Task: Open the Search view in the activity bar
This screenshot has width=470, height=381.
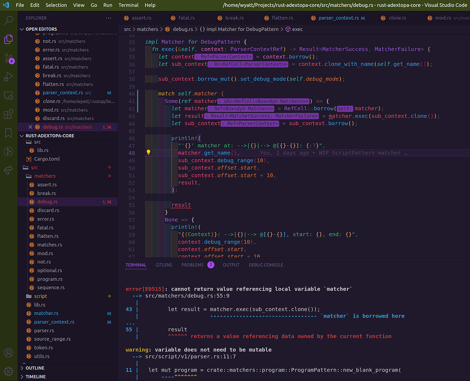Action: (8, 20)
